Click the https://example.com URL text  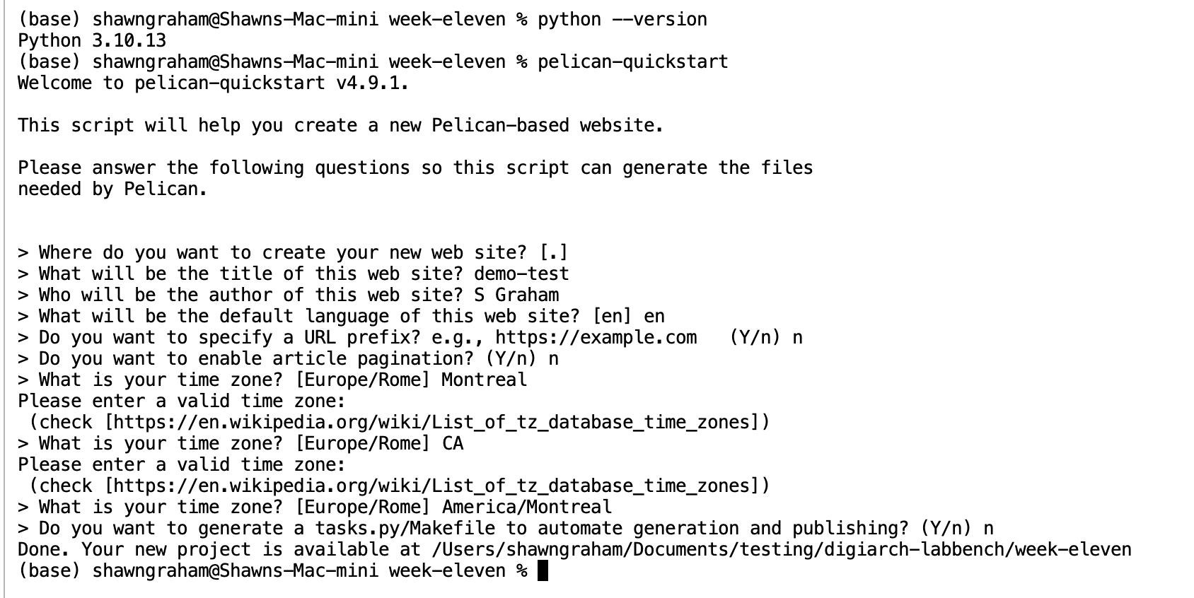pyautogui.click(x=596, y=337)
